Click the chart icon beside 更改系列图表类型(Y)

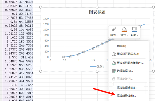click(x=113, y=63)
